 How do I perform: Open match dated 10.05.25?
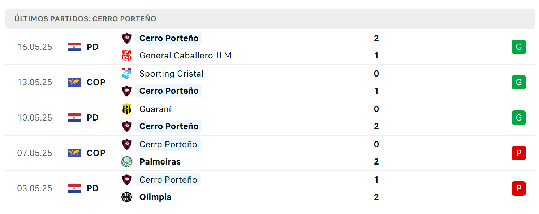tap(270, 118)
